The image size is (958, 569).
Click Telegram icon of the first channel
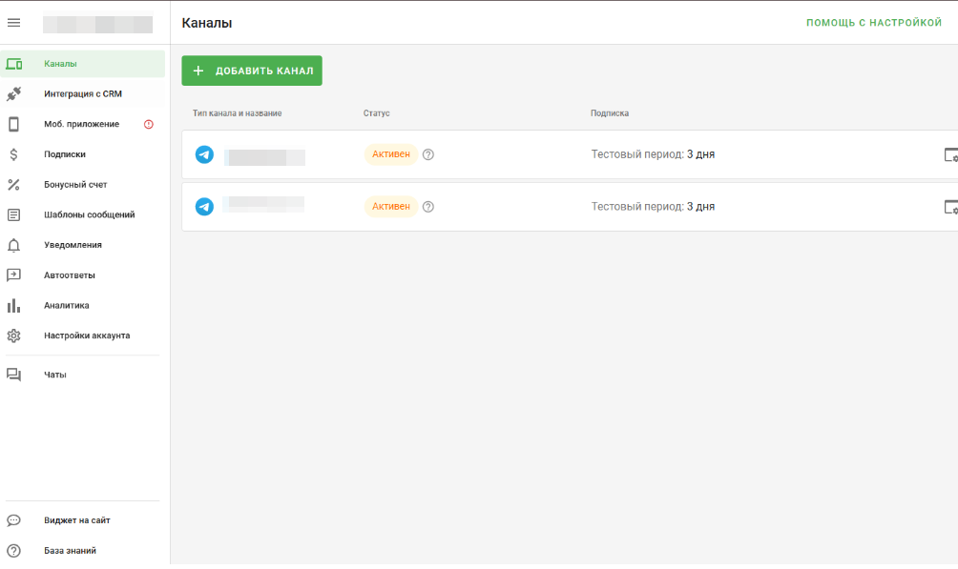[x=205, y=154]
